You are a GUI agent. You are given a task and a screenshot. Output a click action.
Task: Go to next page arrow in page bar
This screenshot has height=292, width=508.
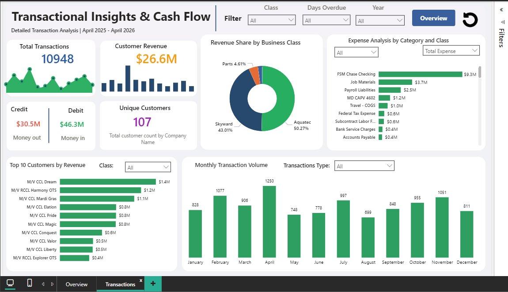52,284
